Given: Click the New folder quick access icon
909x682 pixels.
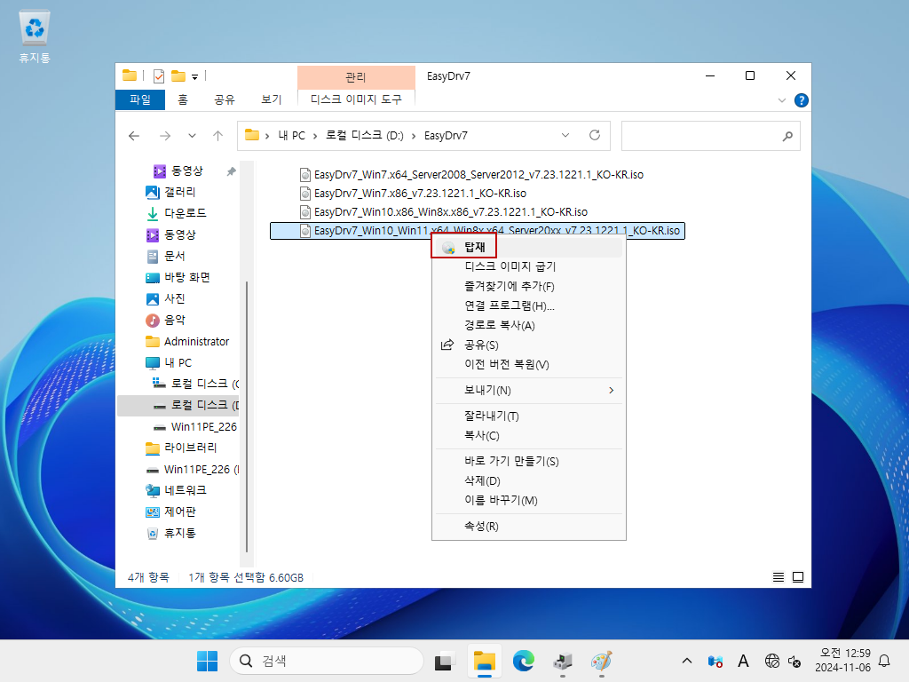Looking at the screenshot, I should point(178,76).
